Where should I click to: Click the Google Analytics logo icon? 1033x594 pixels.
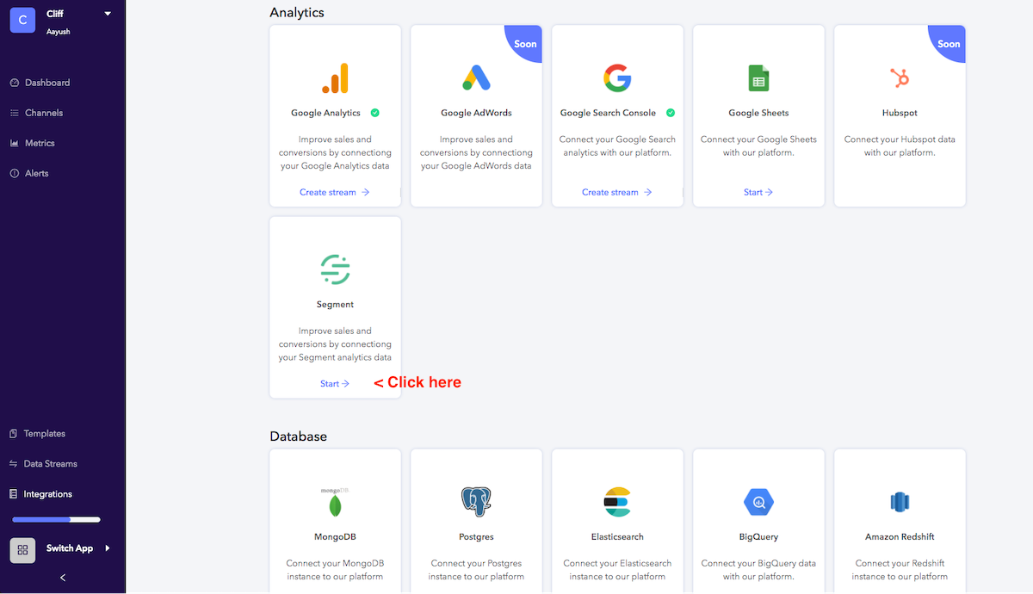pos(335,78)
